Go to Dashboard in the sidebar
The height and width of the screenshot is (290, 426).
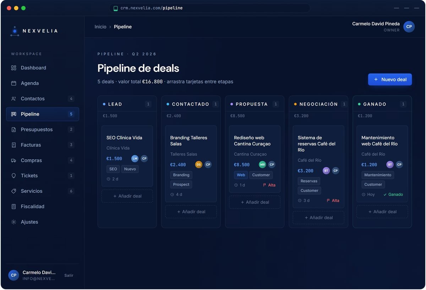[43, 68]
